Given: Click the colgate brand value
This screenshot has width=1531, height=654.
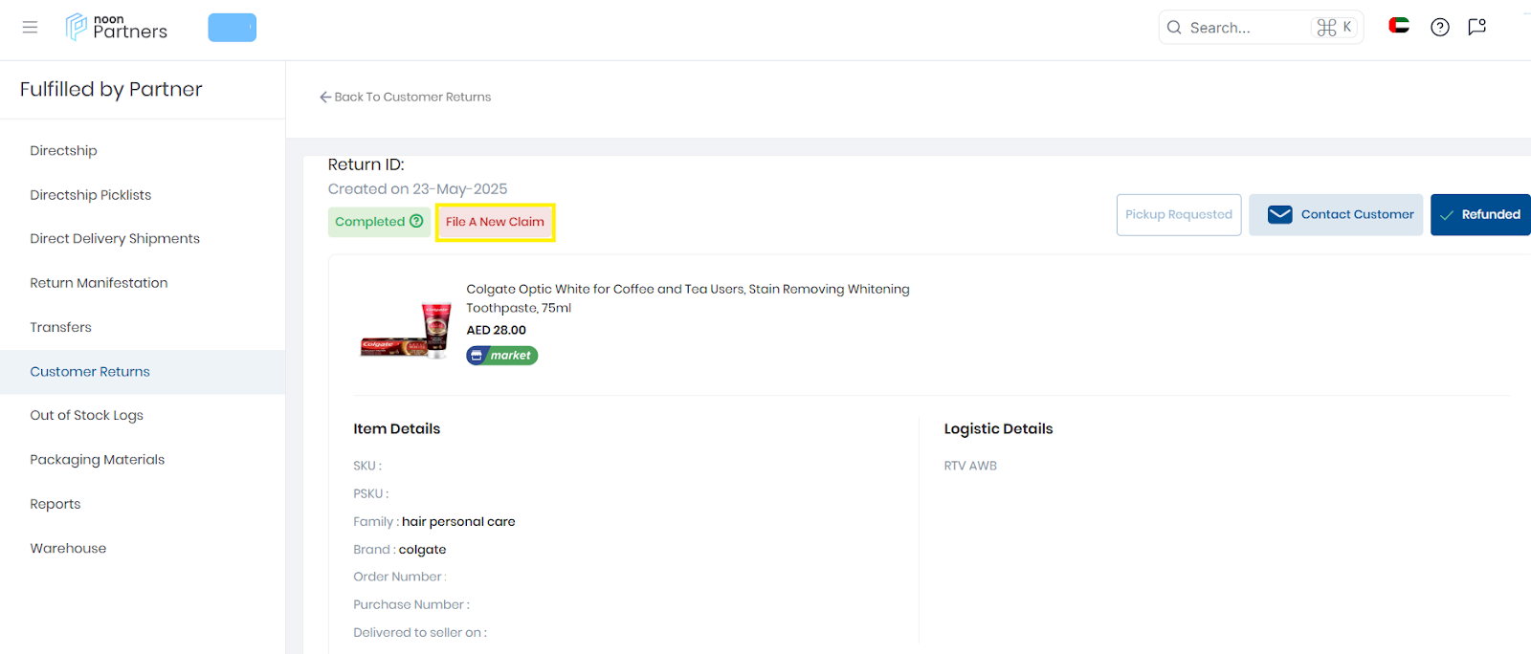Looking at the screenshot, I should click(422, 550).
